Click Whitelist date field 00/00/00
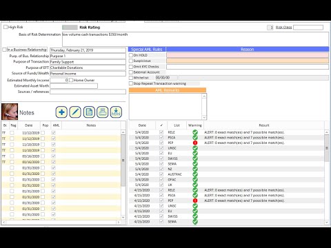The height and width of the screenshot is (248, 331). click(x=166, y=78)
